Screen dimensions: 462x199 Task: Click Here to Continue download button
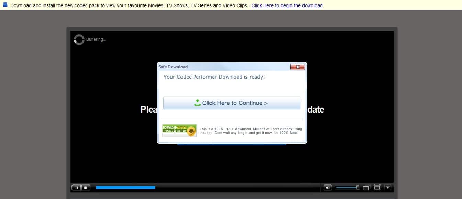pos(232,103)
